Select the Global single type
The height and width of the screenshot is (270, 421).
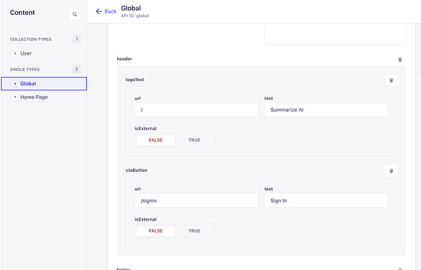pyautogui.click(x=28, y=83)
